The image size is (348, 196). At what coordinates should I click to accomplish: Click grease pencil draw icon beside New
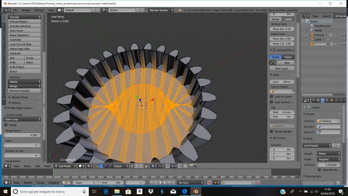pos(272,63)
